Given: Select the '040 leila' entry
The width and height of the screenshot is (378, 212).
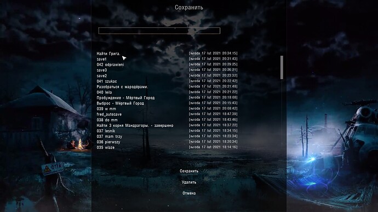Looking at the screenshot, I should tap(167, 92).
